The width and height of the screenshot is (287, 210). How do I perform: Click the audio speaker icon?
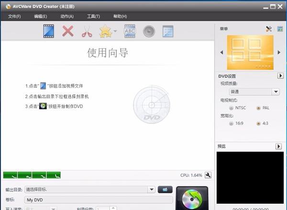149,31
